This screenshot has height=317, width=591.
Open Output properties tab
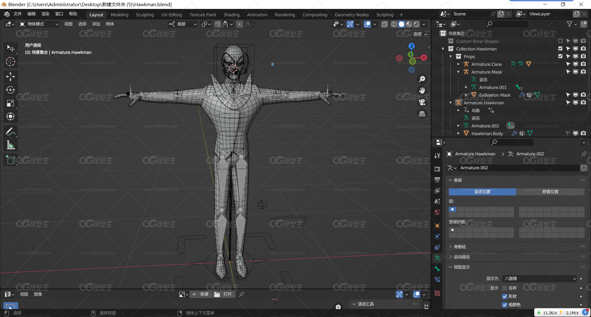point(437,180)
